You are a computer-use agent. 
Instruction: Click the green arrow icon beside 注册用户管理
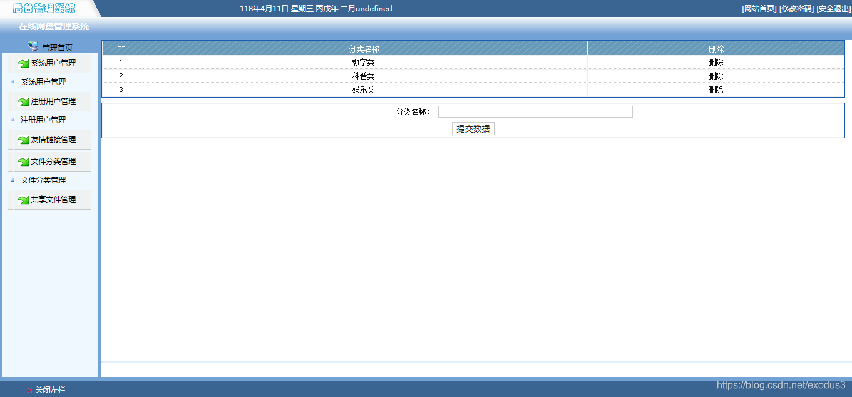click(24, 101)
